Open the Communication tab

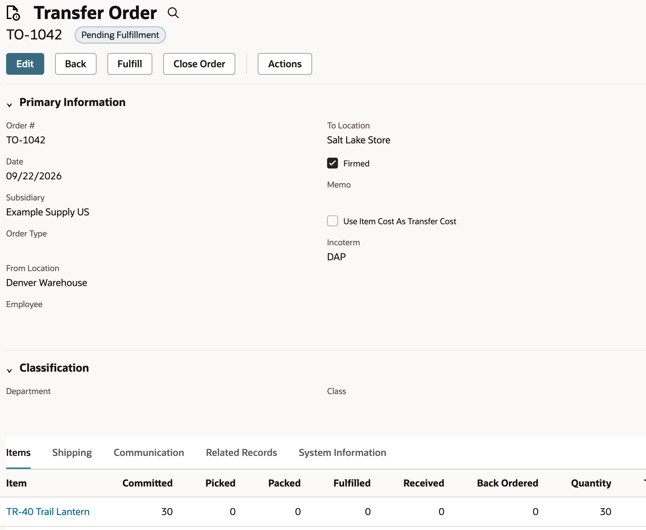tap(149, 453)
